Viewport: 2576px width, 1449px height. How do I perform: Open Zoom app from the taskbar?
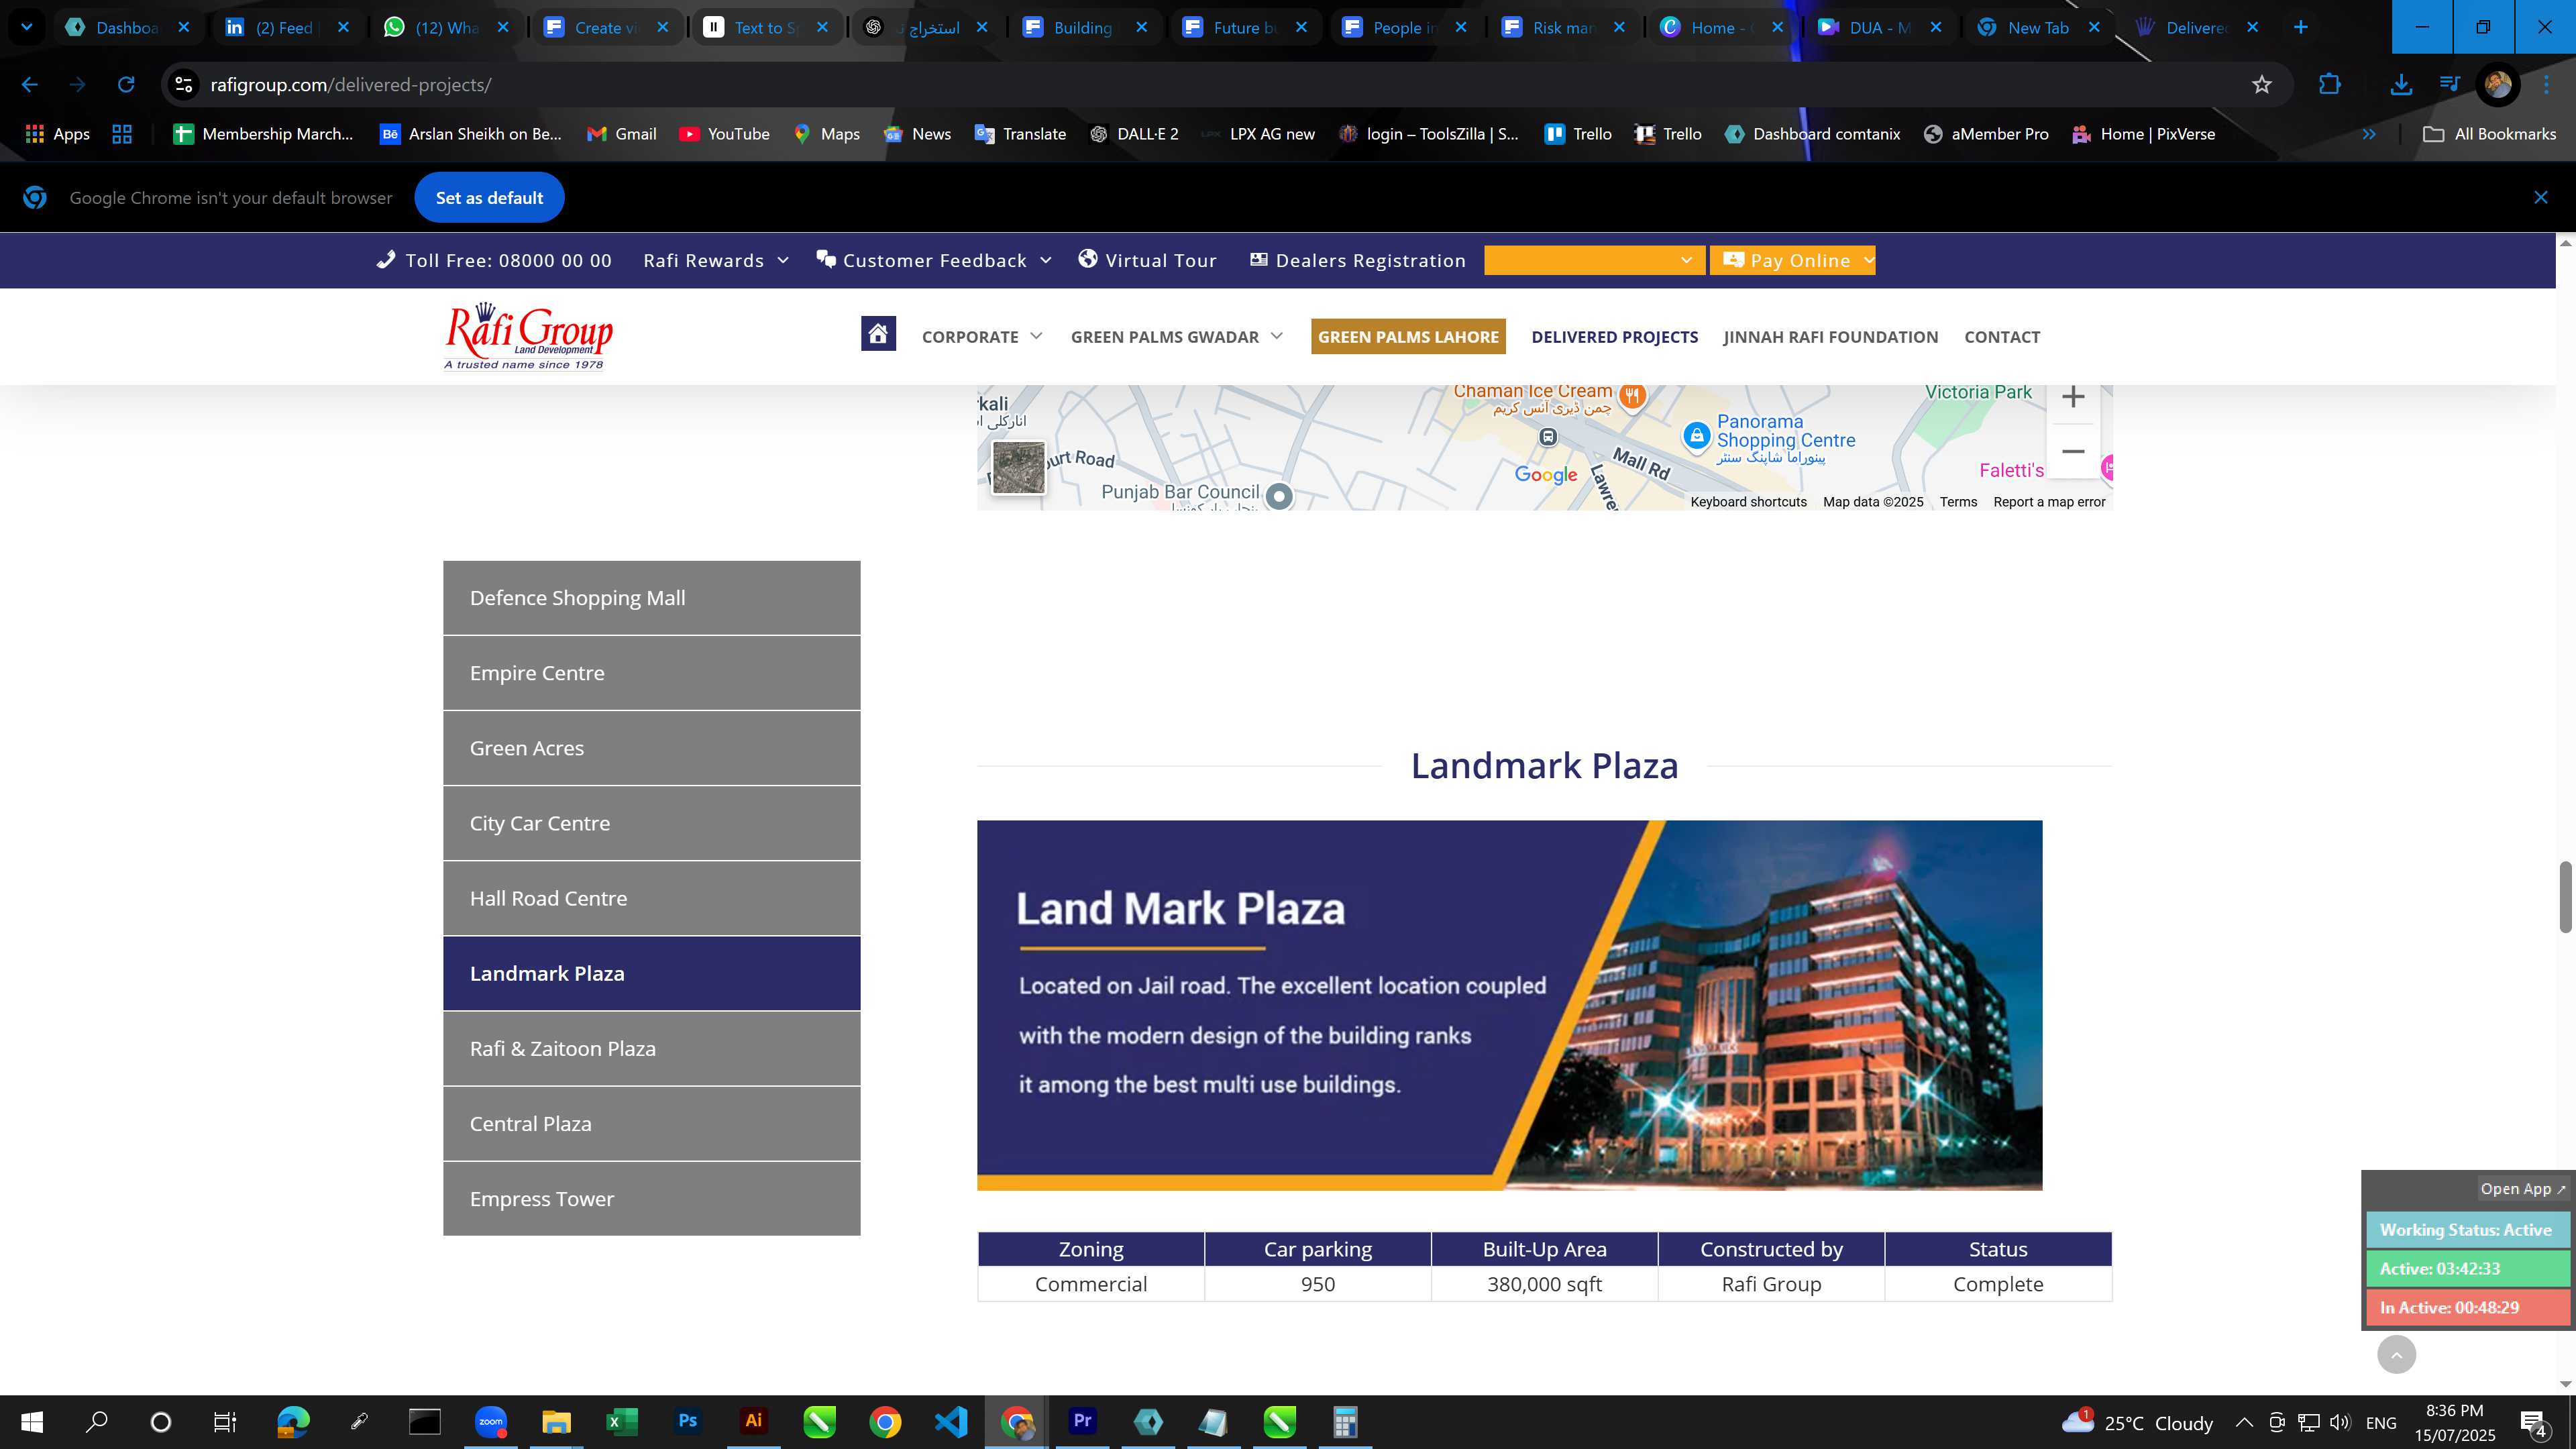coord(491,1421)
